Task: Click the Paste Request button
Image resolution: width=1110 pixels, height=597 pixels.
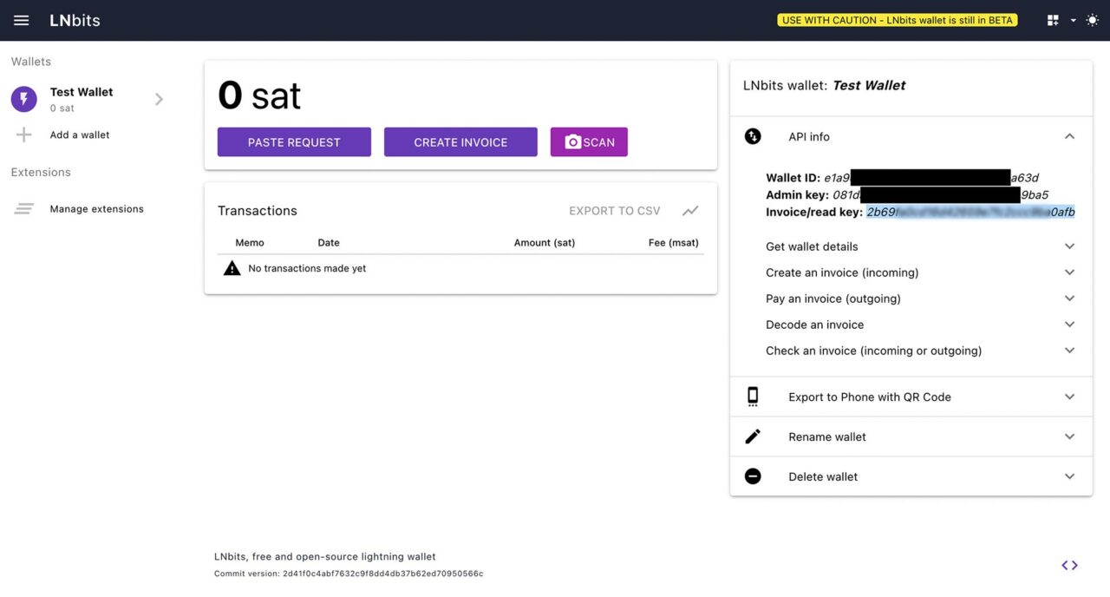Action: [x=294, y=142]
